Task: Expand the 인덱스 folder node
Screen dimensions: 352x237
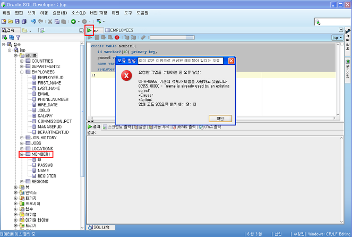Action: click(16, 192)
